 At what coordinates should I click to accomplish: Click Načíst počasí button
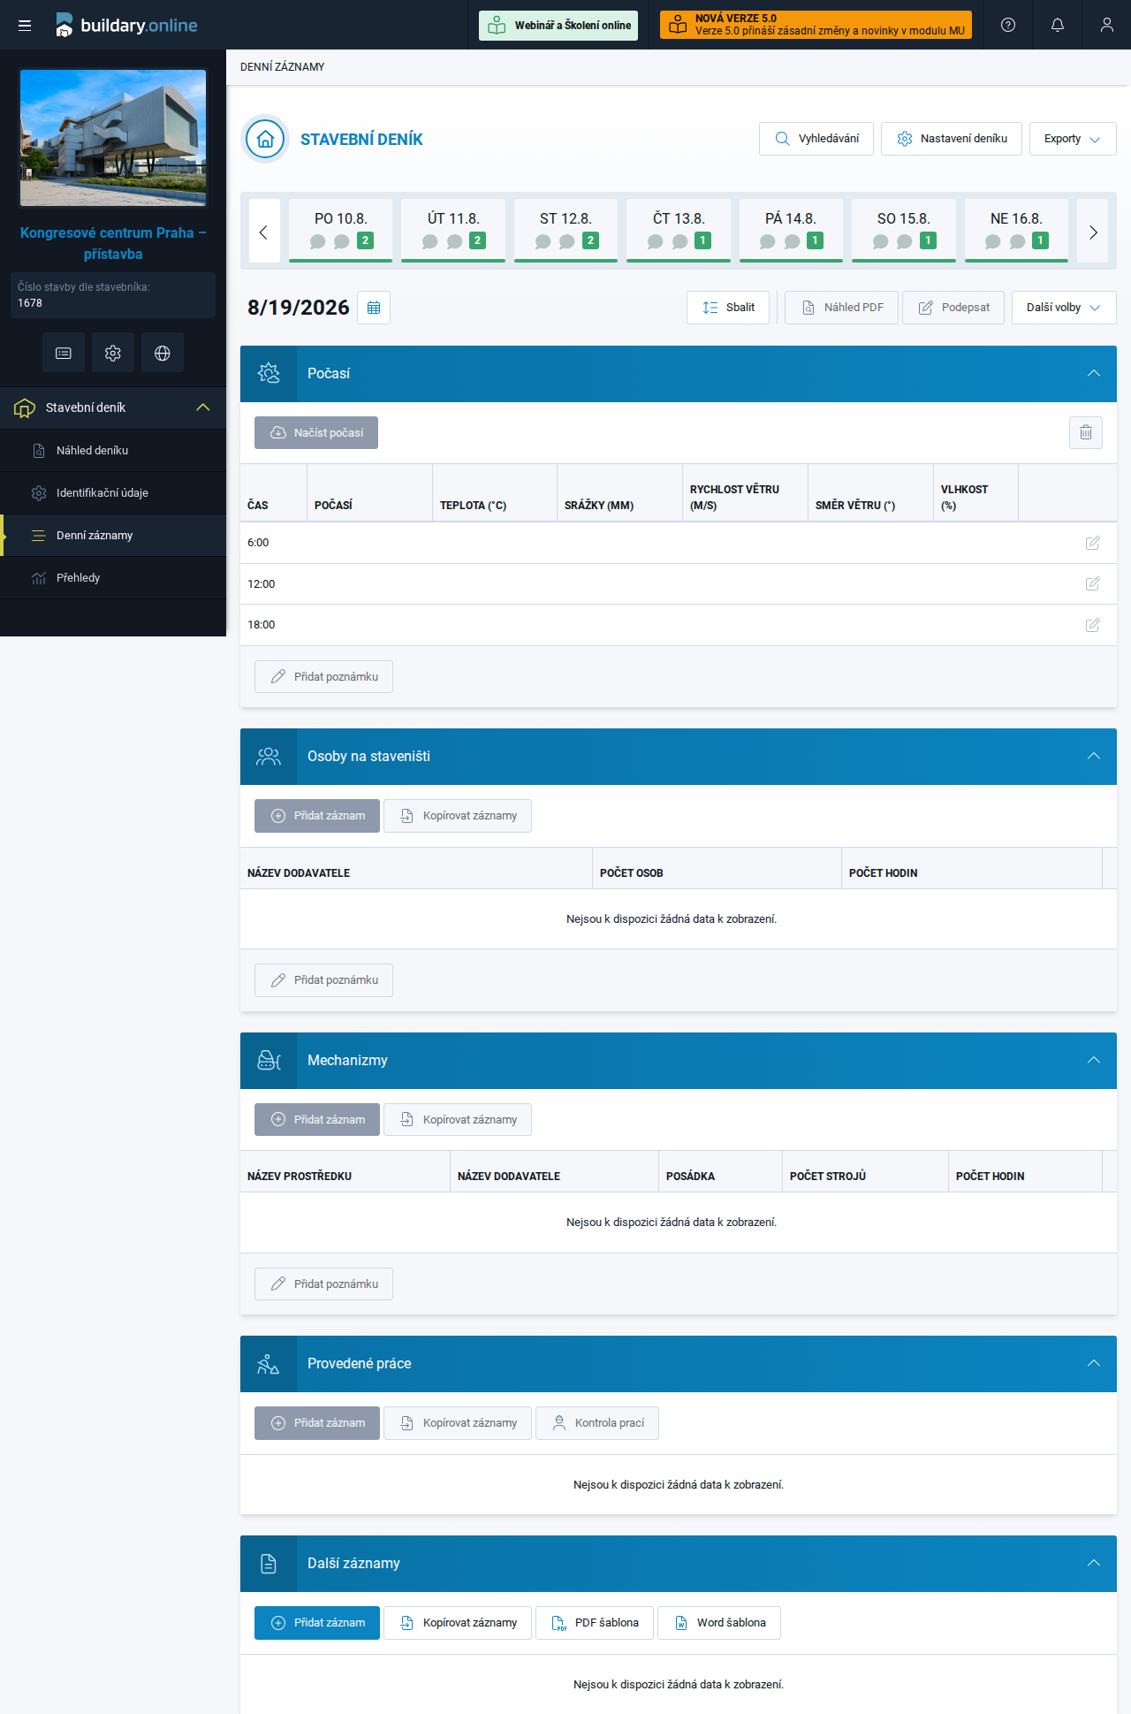[316, 433]
